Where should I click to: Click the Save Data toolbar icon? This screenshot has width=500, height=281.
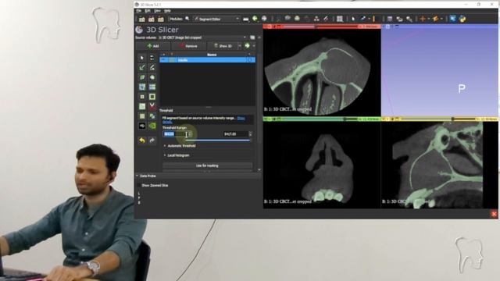(161, 19)
